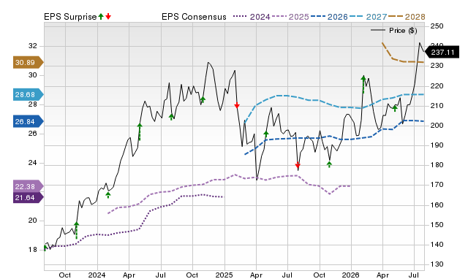Screen dimensions: 468x279
Task: Click the 160 label on the price axis
Action: pyautogui.click(x=437, y=205)
